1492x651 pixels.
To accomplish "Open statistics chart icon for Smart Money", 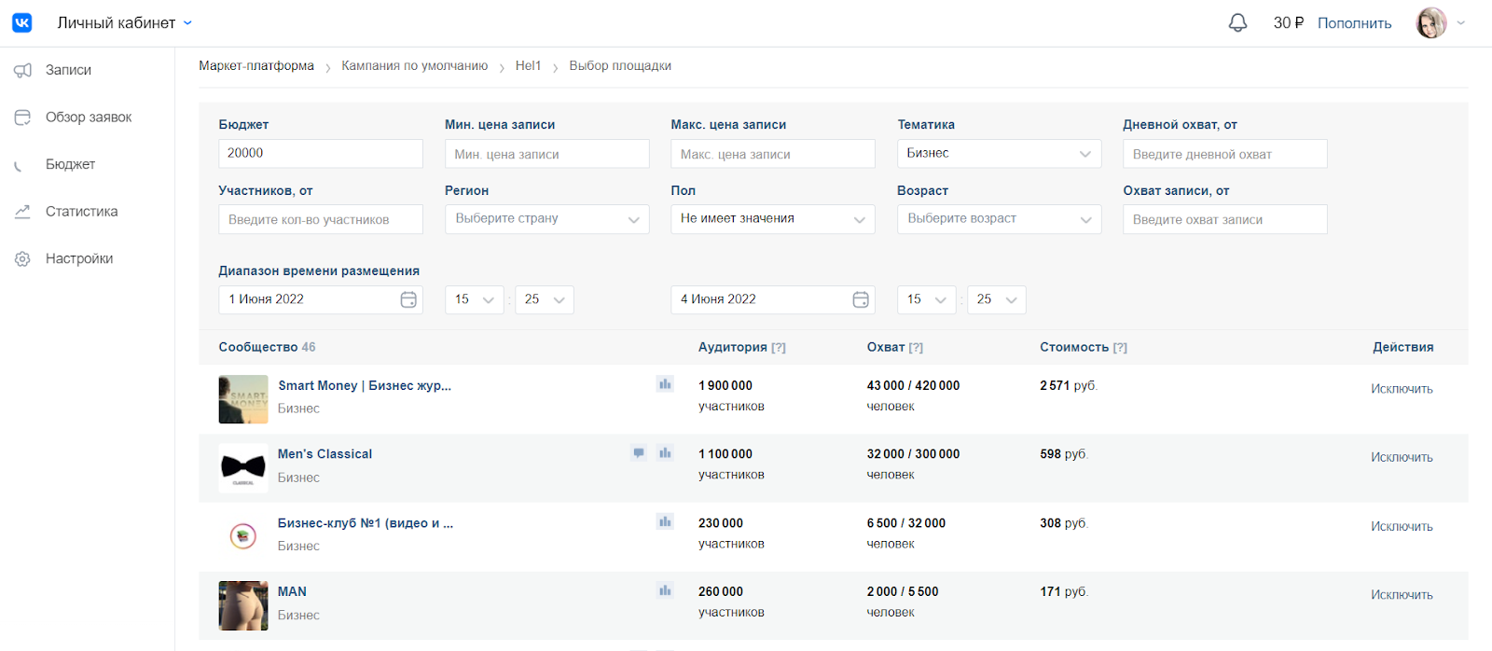I will coord(665,384).
